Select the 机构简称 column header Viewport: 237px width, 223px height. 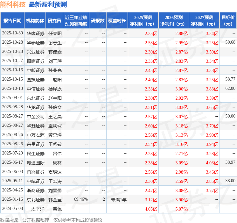pyautogui.click(x=35, y=21)
